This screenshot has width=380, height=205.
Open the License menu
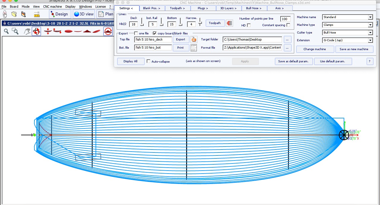tap(100, 7)
